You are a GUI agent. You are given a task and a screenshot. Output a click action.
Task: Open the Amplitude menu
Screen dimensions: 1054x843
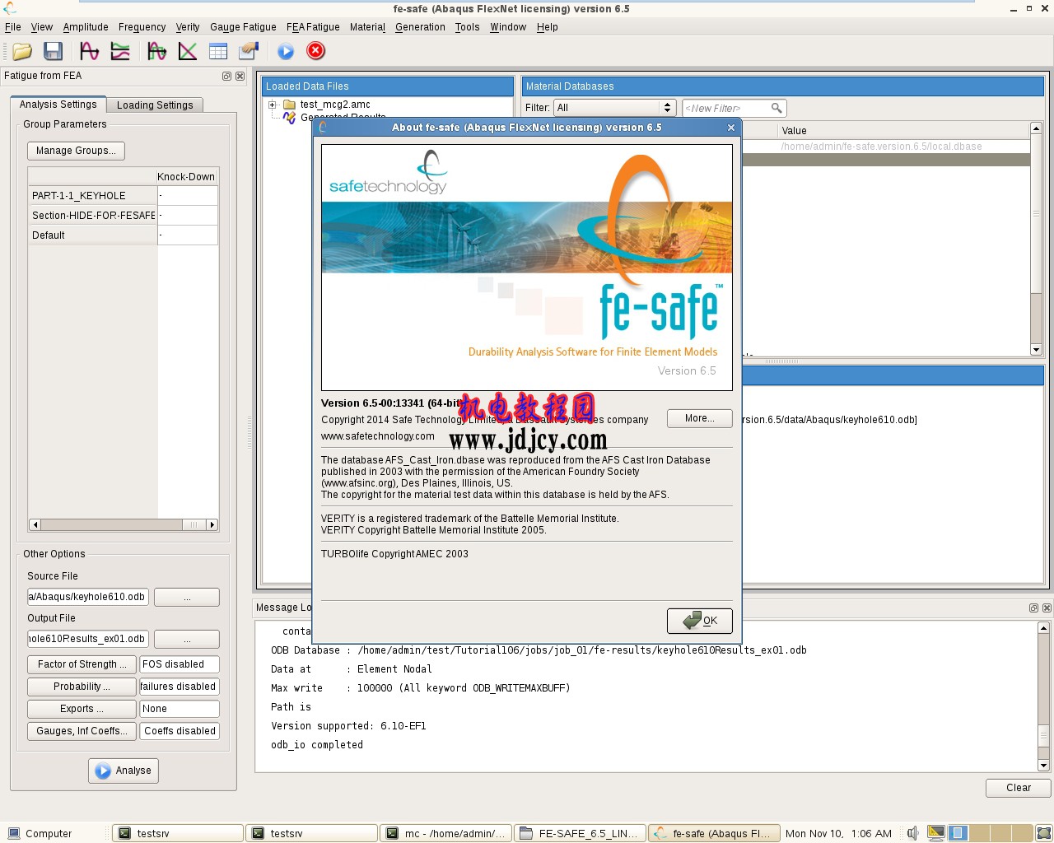(x=86, y=27)
